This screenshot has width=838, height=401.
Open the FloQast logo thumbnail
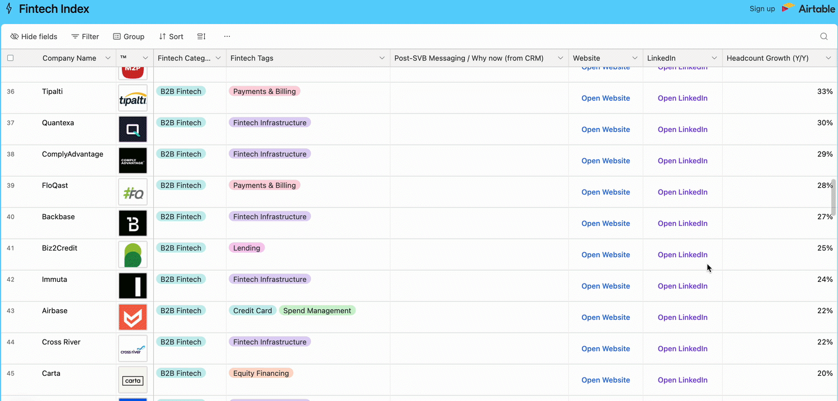coord(133,192)
